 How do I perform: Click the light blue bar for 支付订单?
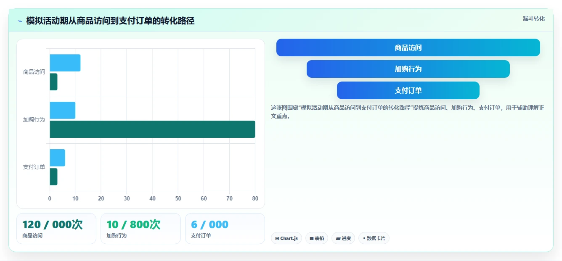click(x=57, y=158)
